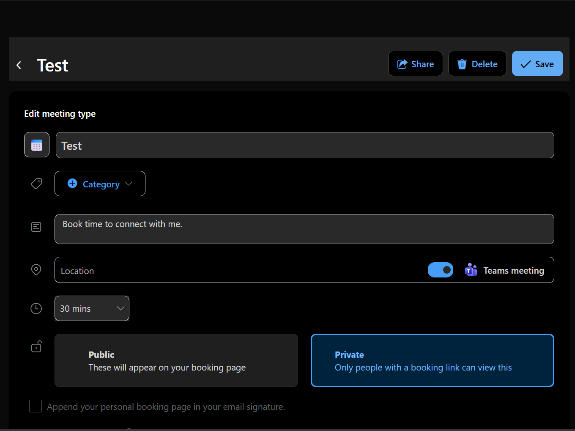Viewport: 575px width, 431px height.
Task: Click 'These will appear on your booking page'
Action: pyautogui.click(x=167, y=368)
